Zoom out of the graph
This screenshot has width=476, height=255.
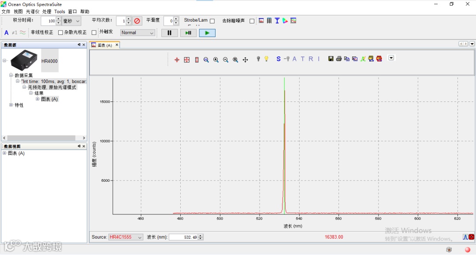point(226,60)
